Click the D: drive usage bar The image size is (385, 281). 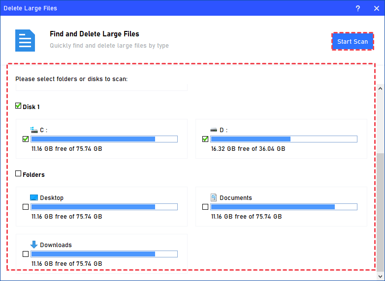(284, 139)
